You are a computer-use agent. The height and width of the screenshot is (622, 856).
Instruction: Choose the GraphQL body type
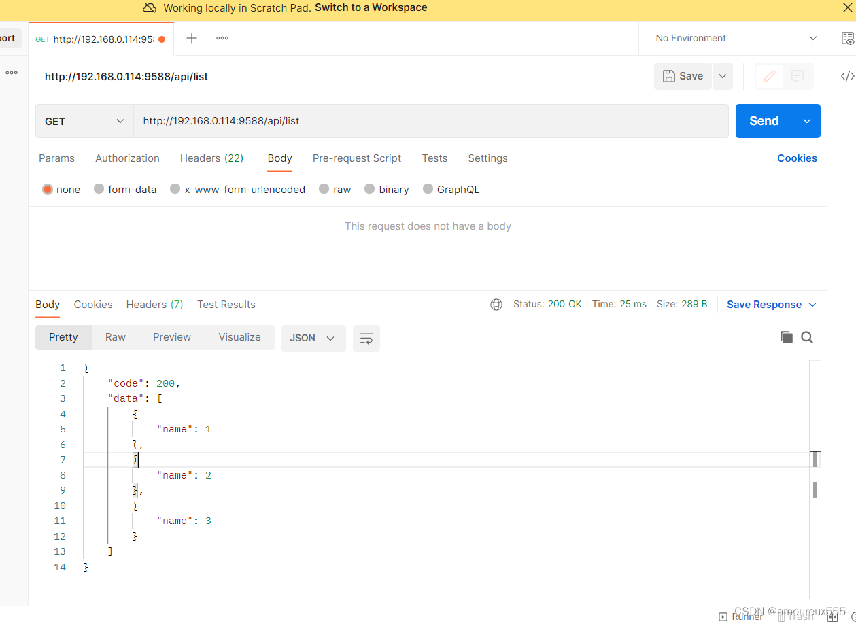tap(428, 189)
